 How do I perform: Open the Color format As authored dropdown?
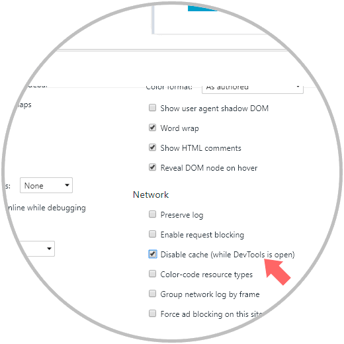click(253, 88)
